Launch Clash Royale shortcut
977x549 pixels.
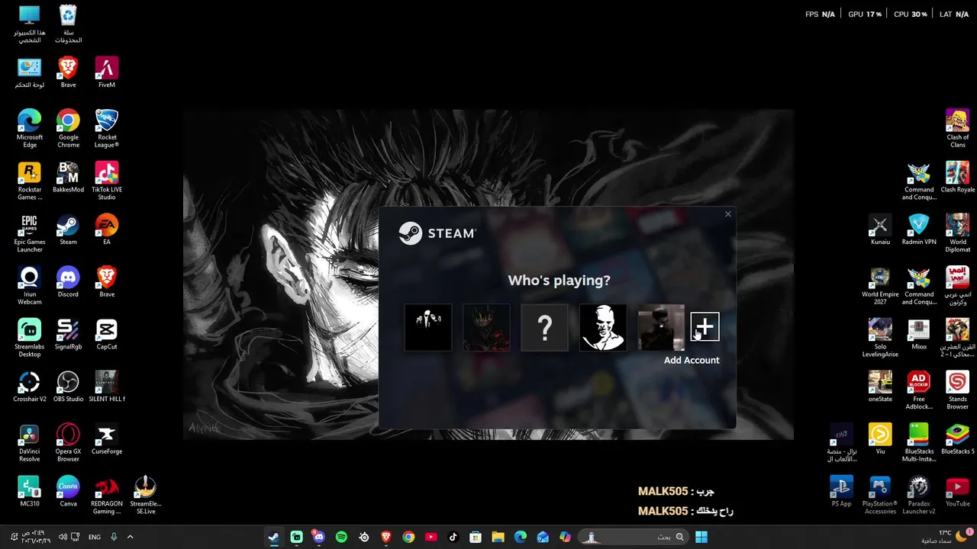pyautogui.click(x=957, y=178)
